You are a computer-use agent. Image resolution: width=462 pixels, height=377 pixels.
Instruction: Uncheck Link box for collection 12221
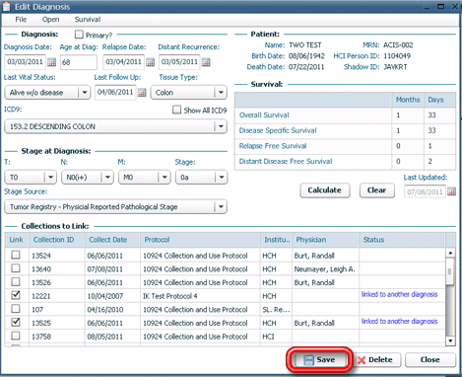(16, 295)
